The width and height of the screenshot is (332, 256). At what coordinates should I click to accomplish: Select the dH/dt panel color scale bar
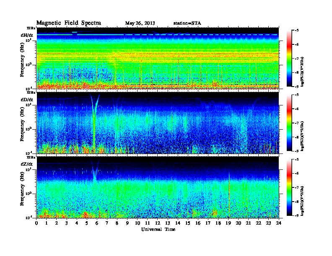point(289,59)
